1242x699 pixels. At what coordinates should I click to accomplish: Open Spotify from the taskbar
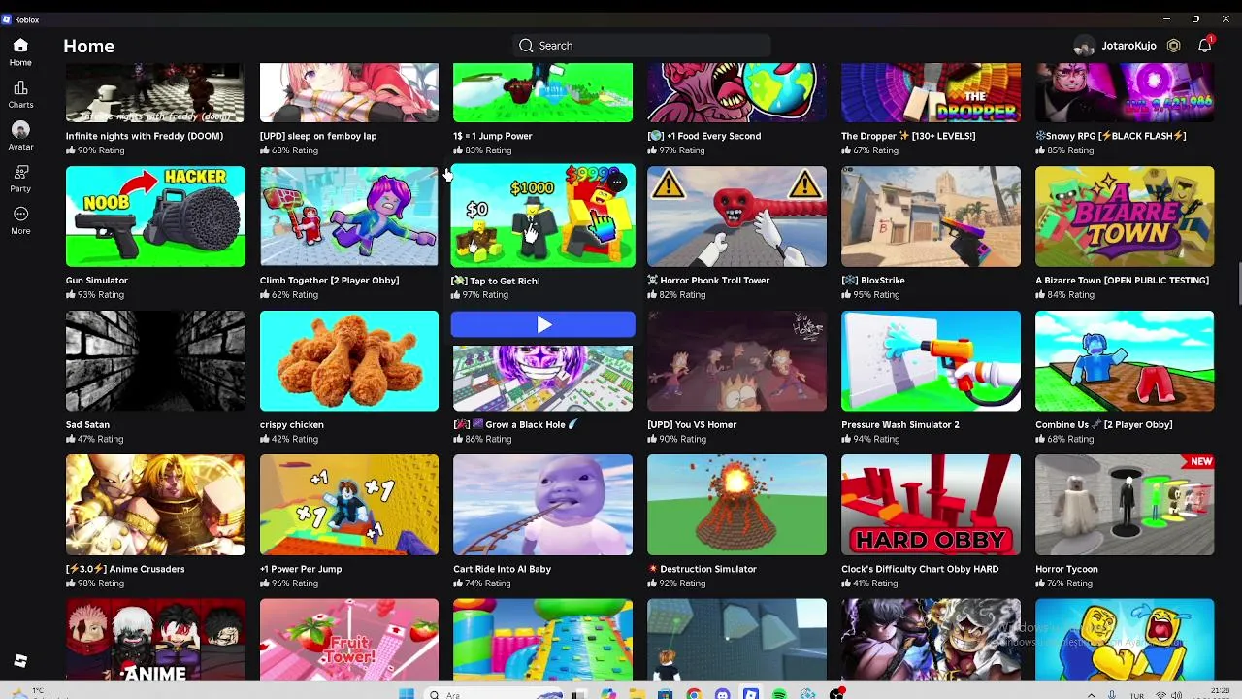click(x=779, y=694)
